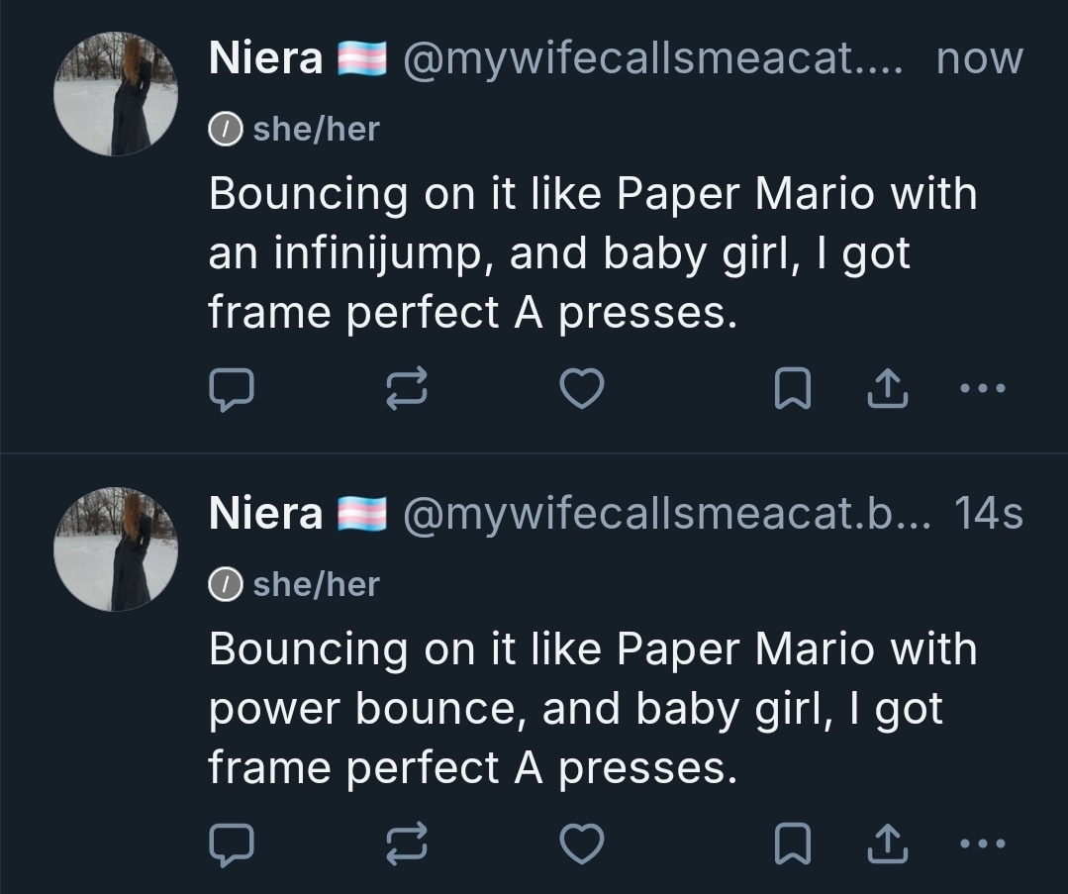1068x894 pixels.
Task: Open Niera's profile name on the top post
Action: click(x=265, y=59)
